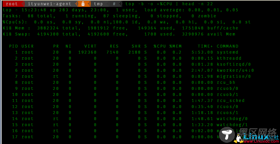Click the '149364 used' memory value

[x=155, y=28]
